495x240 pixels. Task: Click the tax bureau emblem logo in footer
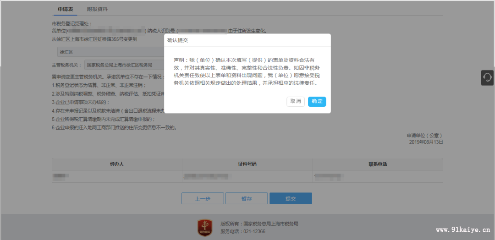tap(205, 227)
